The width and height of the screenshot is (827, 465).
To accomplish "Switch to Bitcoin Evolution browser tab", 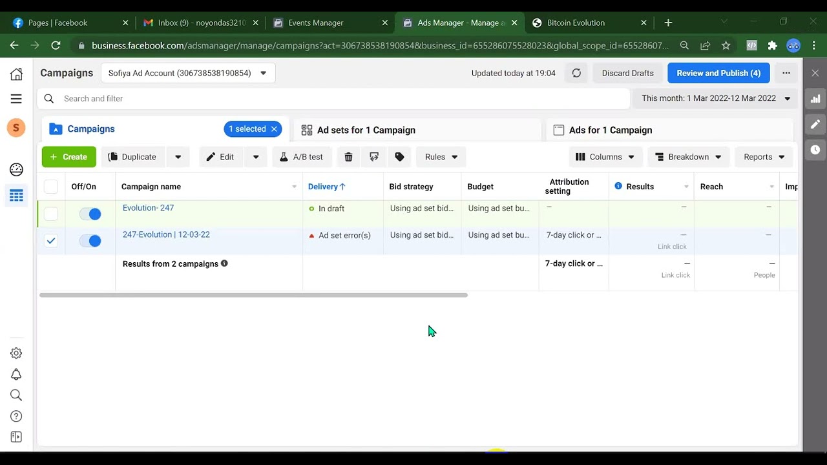I will click(588, 23).
